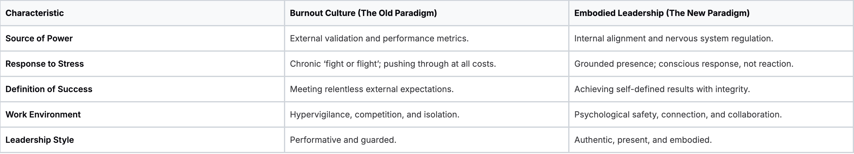Select the 'Definition of Success' row label
This screenshot has height=154, width=854.
tap(49, 89)
